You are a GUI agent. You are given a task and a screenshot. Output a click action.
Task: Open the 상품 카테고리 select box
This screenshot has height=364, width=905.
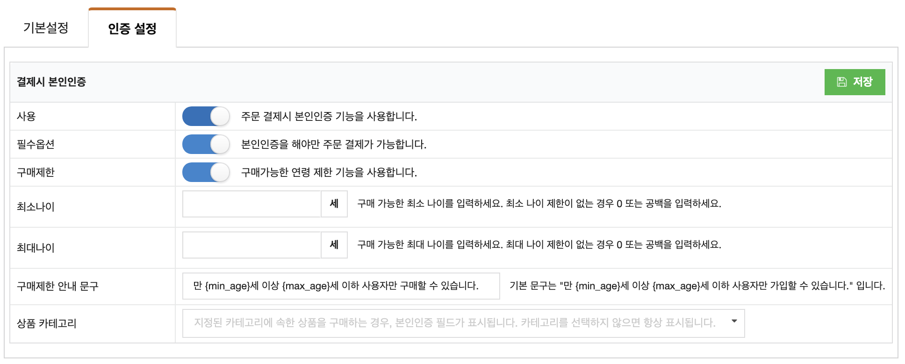click(x=463, y=323)
